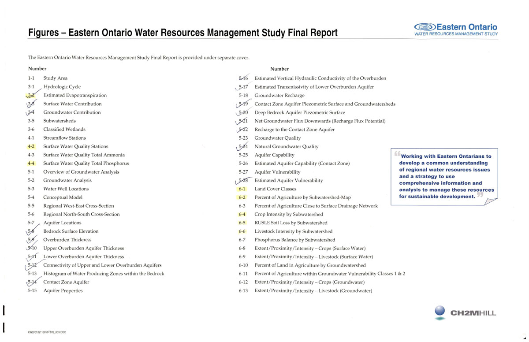Click 'RUSLE Soil Loss by Subwatershed' line
Image resolution: width=529 pixels, height=342 pixels.
(x=291, y=223)
